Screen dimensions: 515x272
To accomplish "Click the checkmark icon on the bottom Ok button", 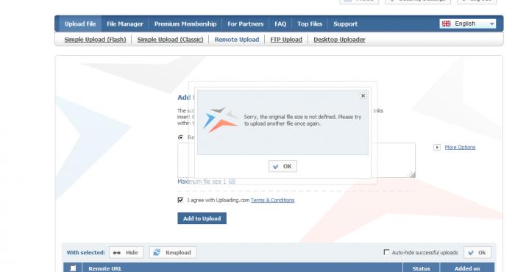I will [472, 253].
